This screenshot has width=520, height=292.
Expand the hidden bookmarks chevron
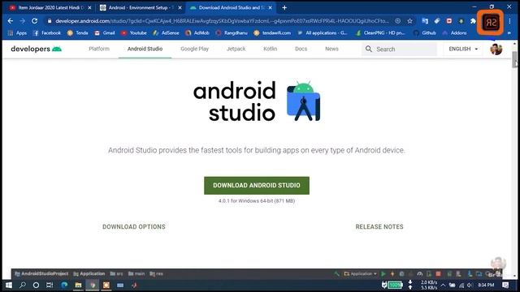point(509,32)
